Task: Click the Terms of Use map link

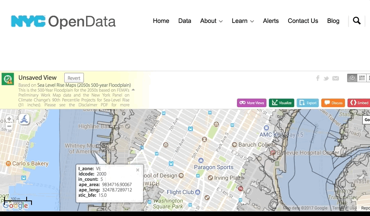Action: pos(344,208)
